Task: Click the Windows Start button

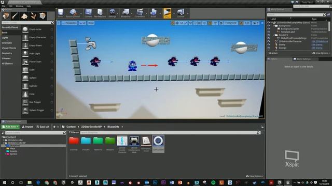Action: click(x=4, y=182)
